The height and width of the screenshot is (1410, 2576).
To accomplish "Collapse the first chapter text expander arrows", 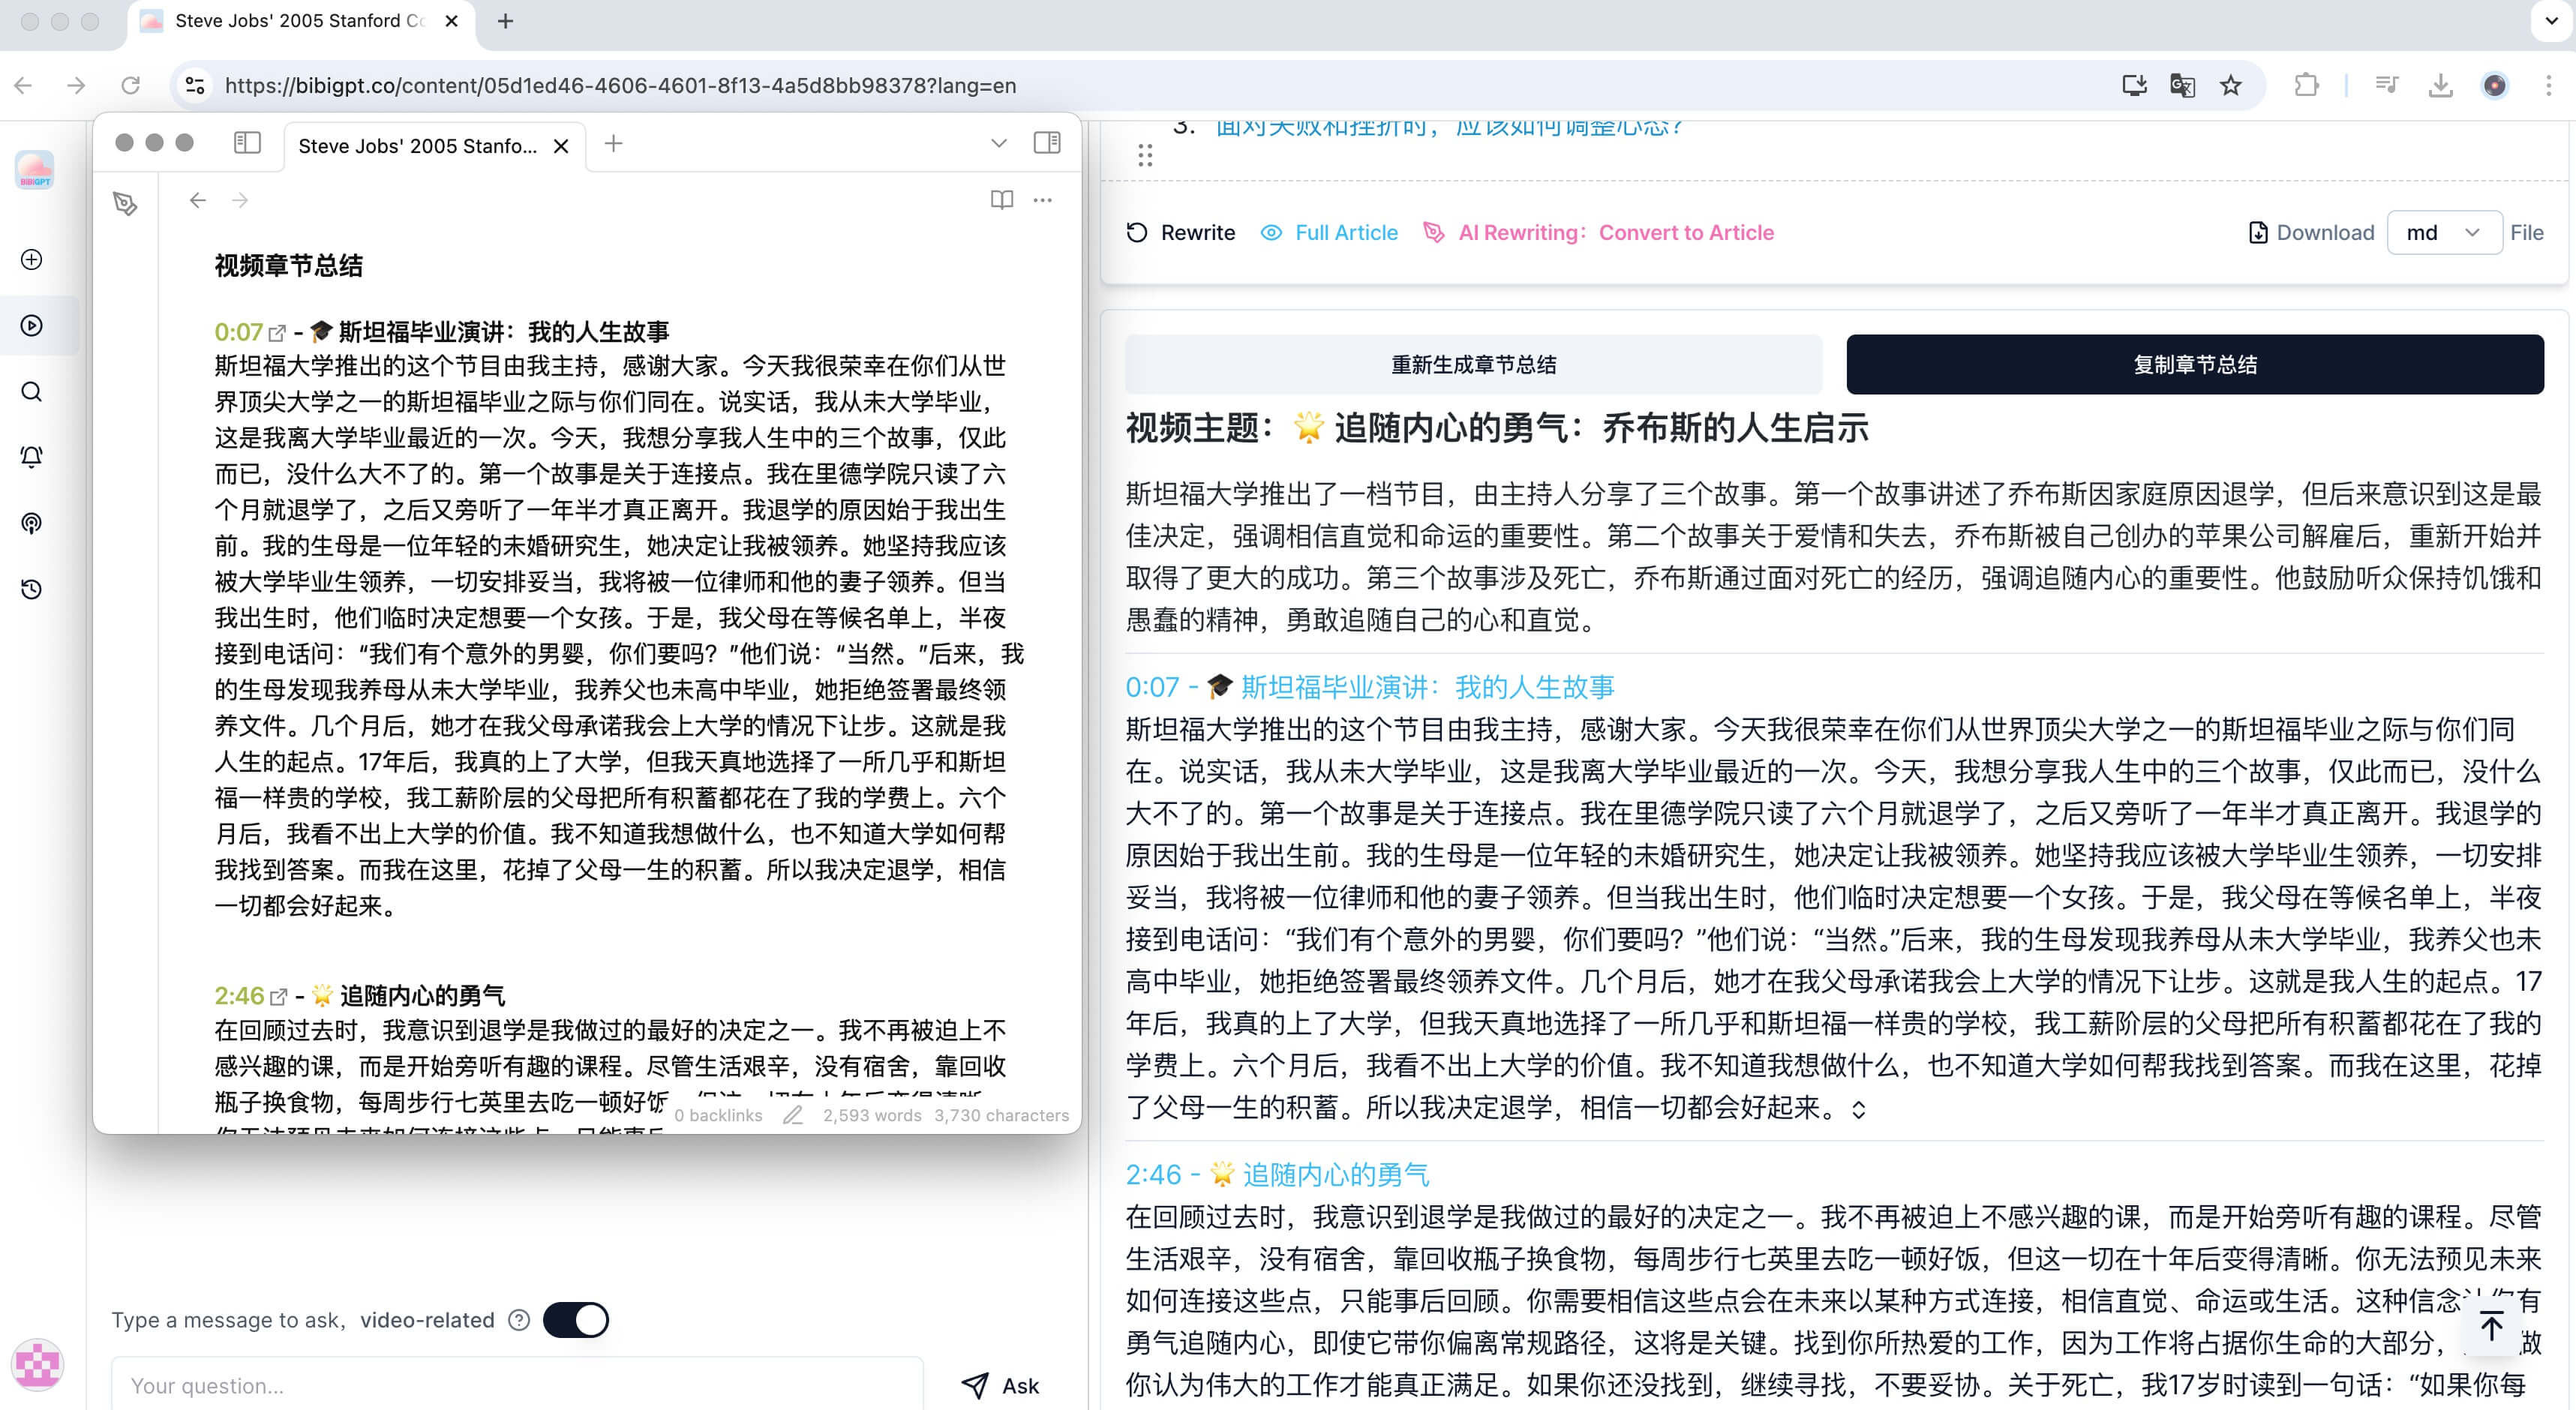I will pyautogui.click(x=1858, y=1109).
